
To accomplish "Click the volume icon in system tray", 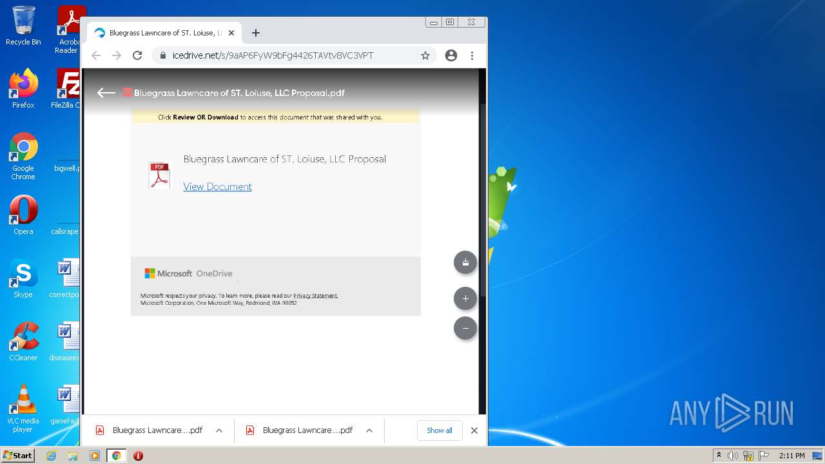I will click(733, 456).
